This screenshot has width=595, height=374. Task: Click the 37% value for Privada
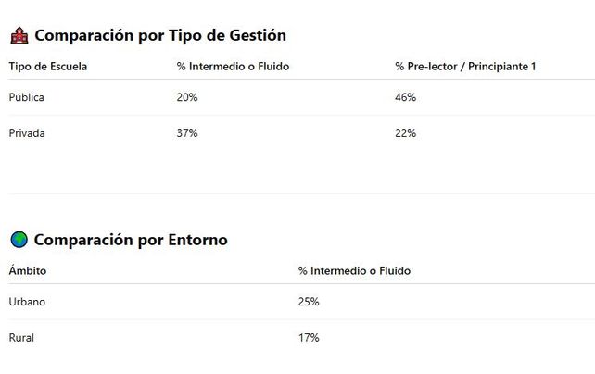click(187, 133)
